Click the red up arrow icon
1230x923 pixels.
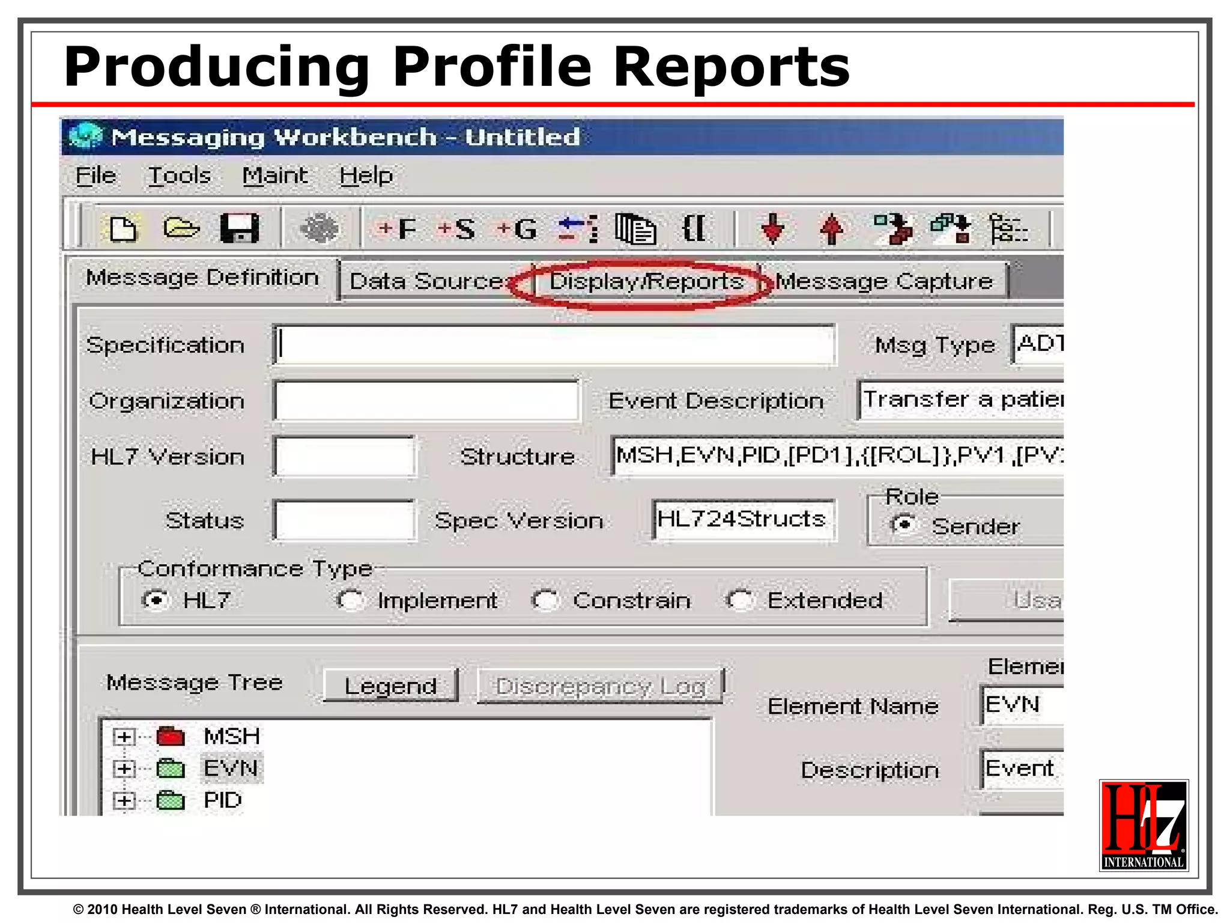832,229
